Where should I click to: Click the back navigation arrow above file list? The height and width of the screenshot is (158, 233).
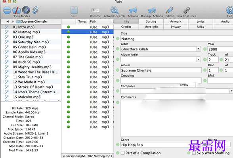(8, 21)
